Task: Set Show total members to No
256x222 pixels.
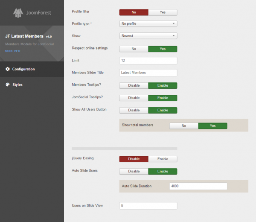Action: (184, 126)
